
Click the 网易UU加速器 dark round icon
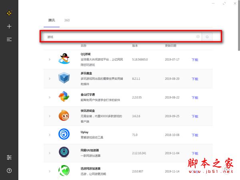[x=64, y=152]
